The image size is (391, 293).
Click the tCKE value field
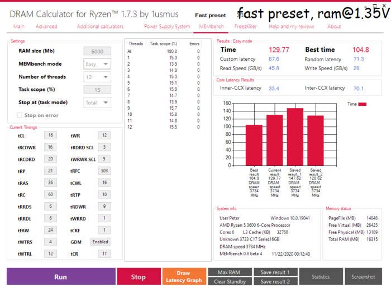tap(104, 230)
